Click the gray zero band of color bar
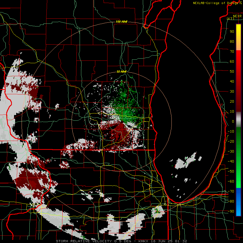 click(238, 120)
